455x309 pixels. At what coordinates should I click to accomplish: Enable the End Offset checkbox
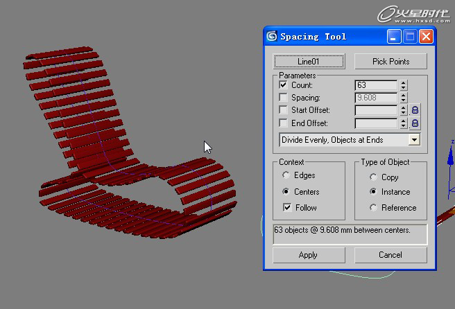tap(283, 123)
